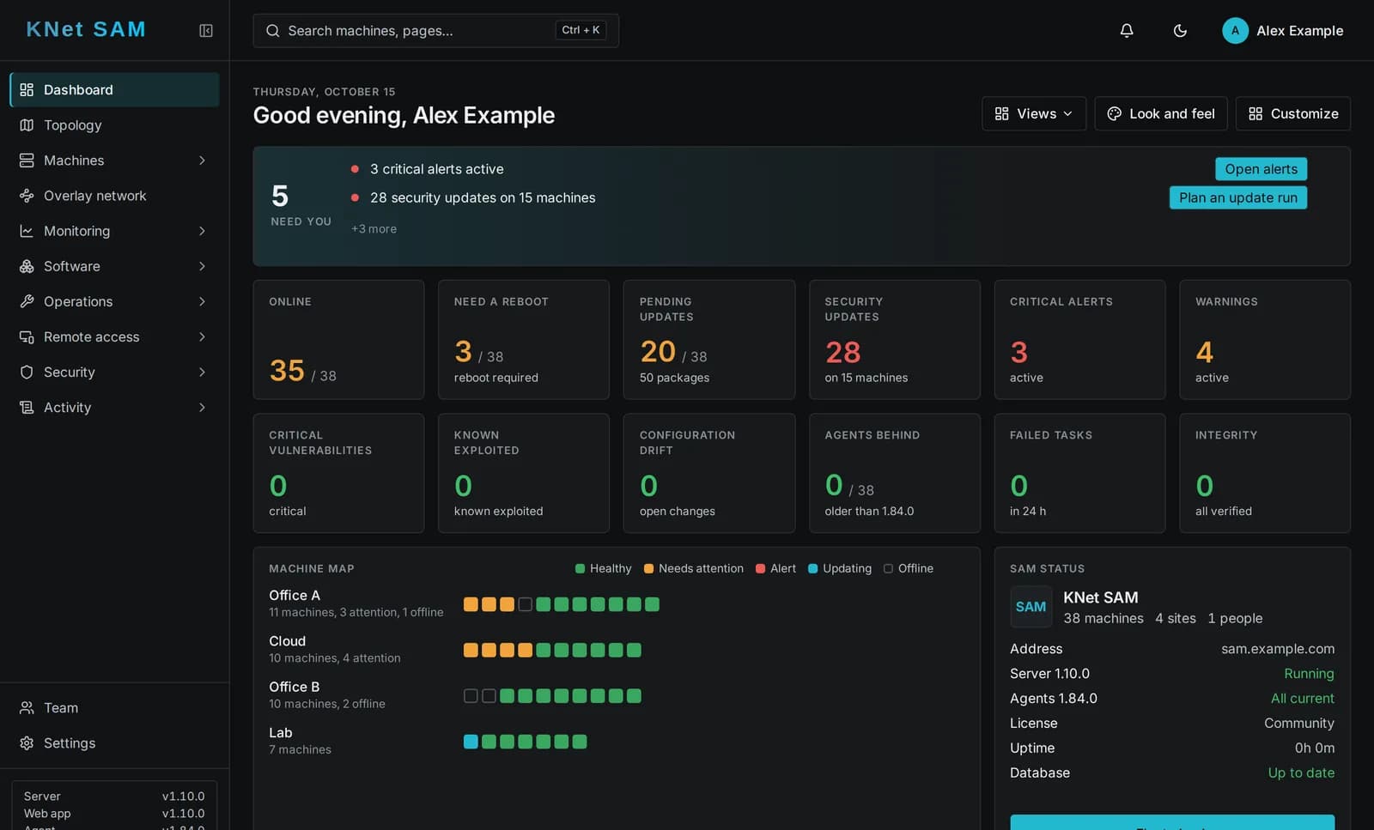The image size is (1374, 830).
Task: Click the Security shield icon
Action: click(x=27, y=373)
